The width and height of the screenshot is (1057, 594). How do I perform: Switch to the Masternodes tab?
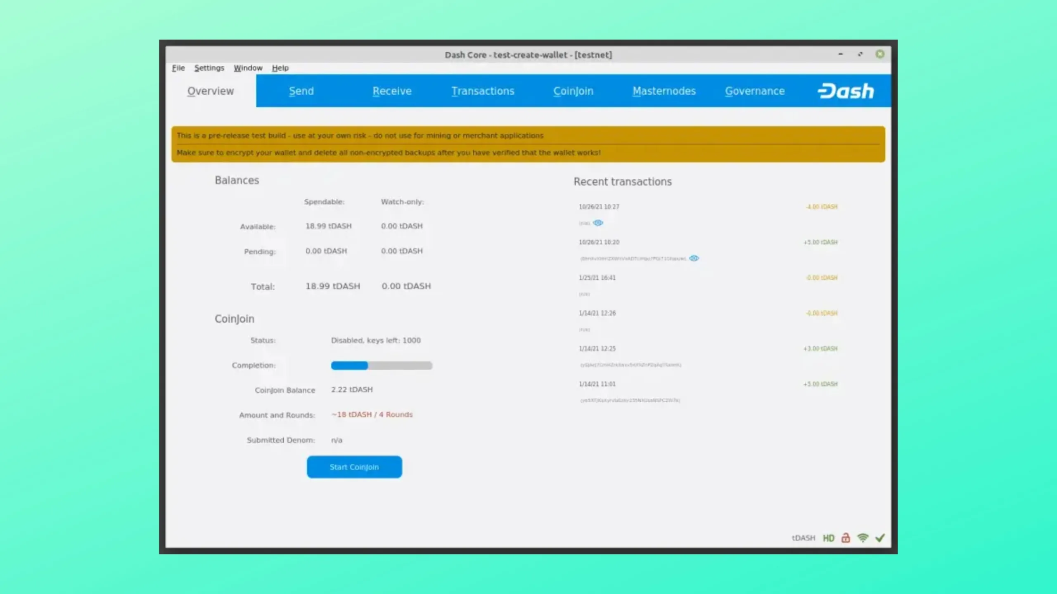pyautogui.click(x=664, y=91)
